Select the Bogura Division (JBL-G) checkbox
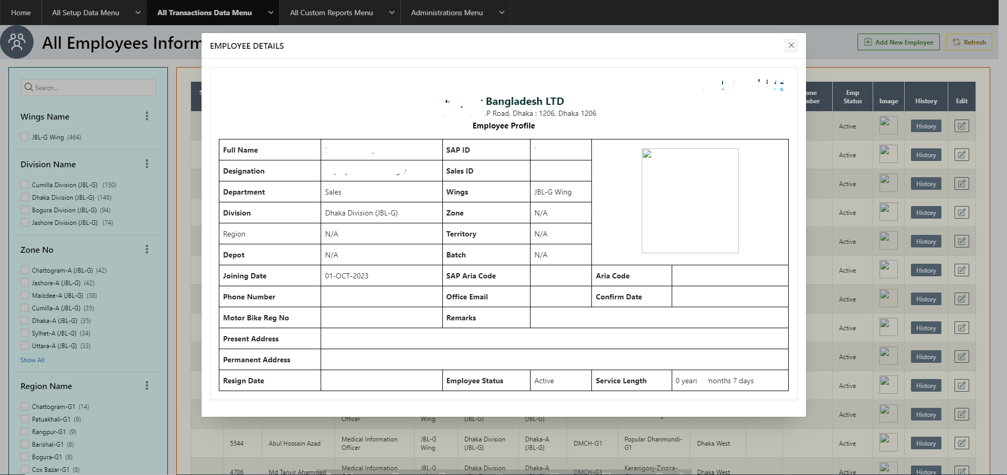This screenshot has width=1007, height=475. [25, 210]
